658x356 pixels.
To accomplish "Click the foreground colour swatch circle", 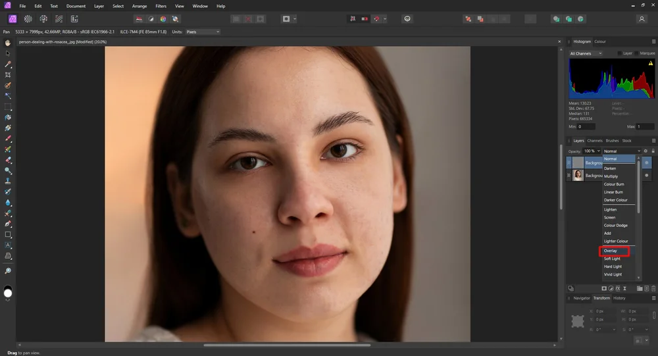I will tap(7, 293).
